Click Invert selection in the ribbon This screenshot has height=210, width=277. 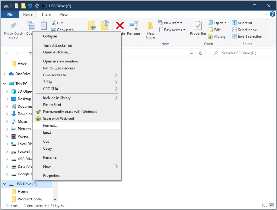click(247, 36)
